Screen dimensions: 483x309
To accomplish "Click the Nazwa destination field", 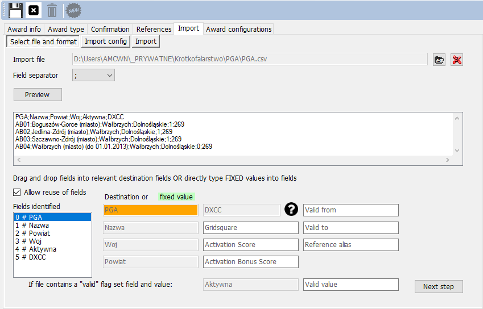I will tap(151, 228).
